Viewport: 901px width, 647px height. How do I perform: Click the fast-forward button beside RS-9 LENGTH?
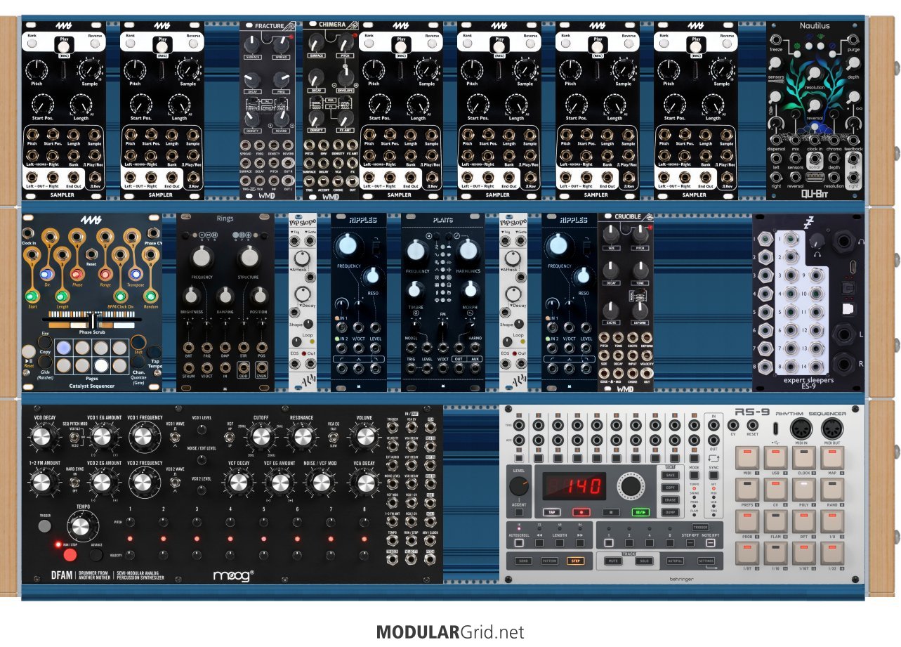click(x=580, y=542)
